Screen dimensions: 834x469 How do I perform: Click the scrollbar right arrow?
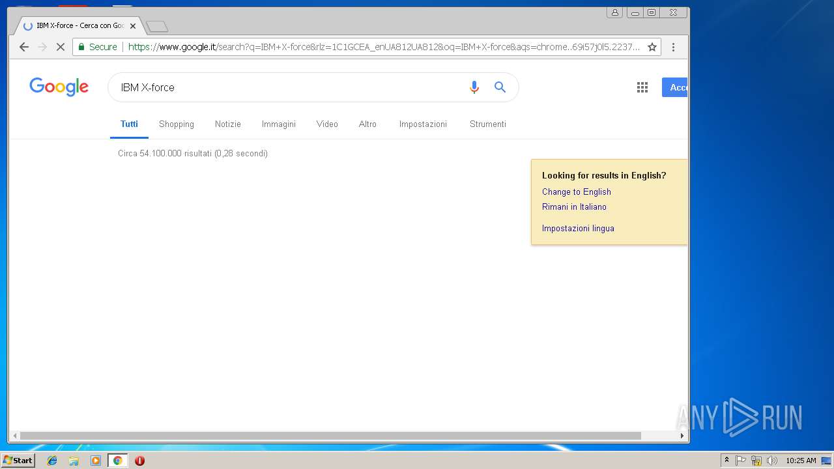click(x=682, y=436)
